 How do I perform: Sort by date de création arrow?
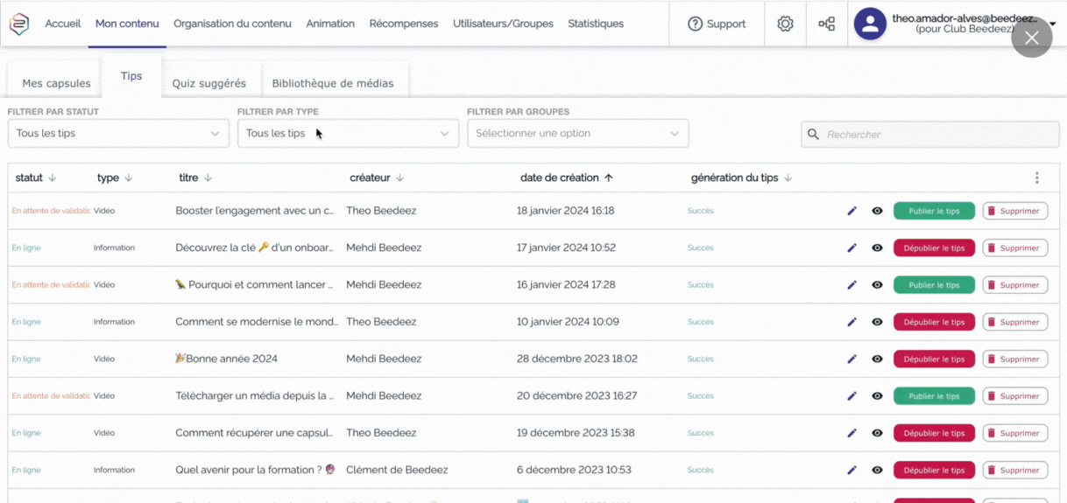point(609,178)
